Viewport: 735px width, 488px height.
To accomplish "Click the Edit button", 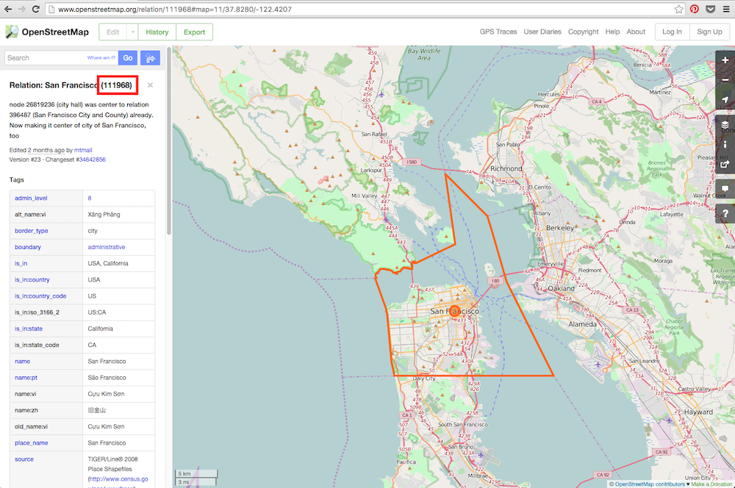I will pyautogui.click(x=113, y=32).
